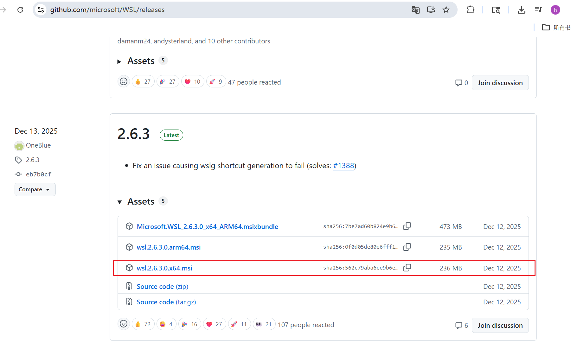571x343 pixels.
Task: Click the install app icon in address bar
Action: coord(431,10)
